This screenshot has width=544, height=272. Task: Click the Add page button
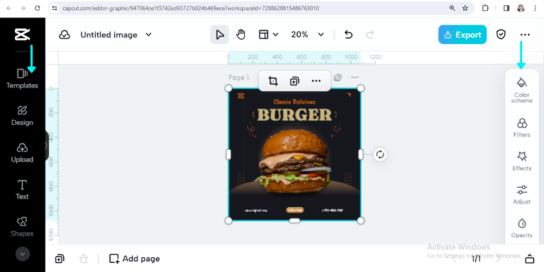point(134,259)
